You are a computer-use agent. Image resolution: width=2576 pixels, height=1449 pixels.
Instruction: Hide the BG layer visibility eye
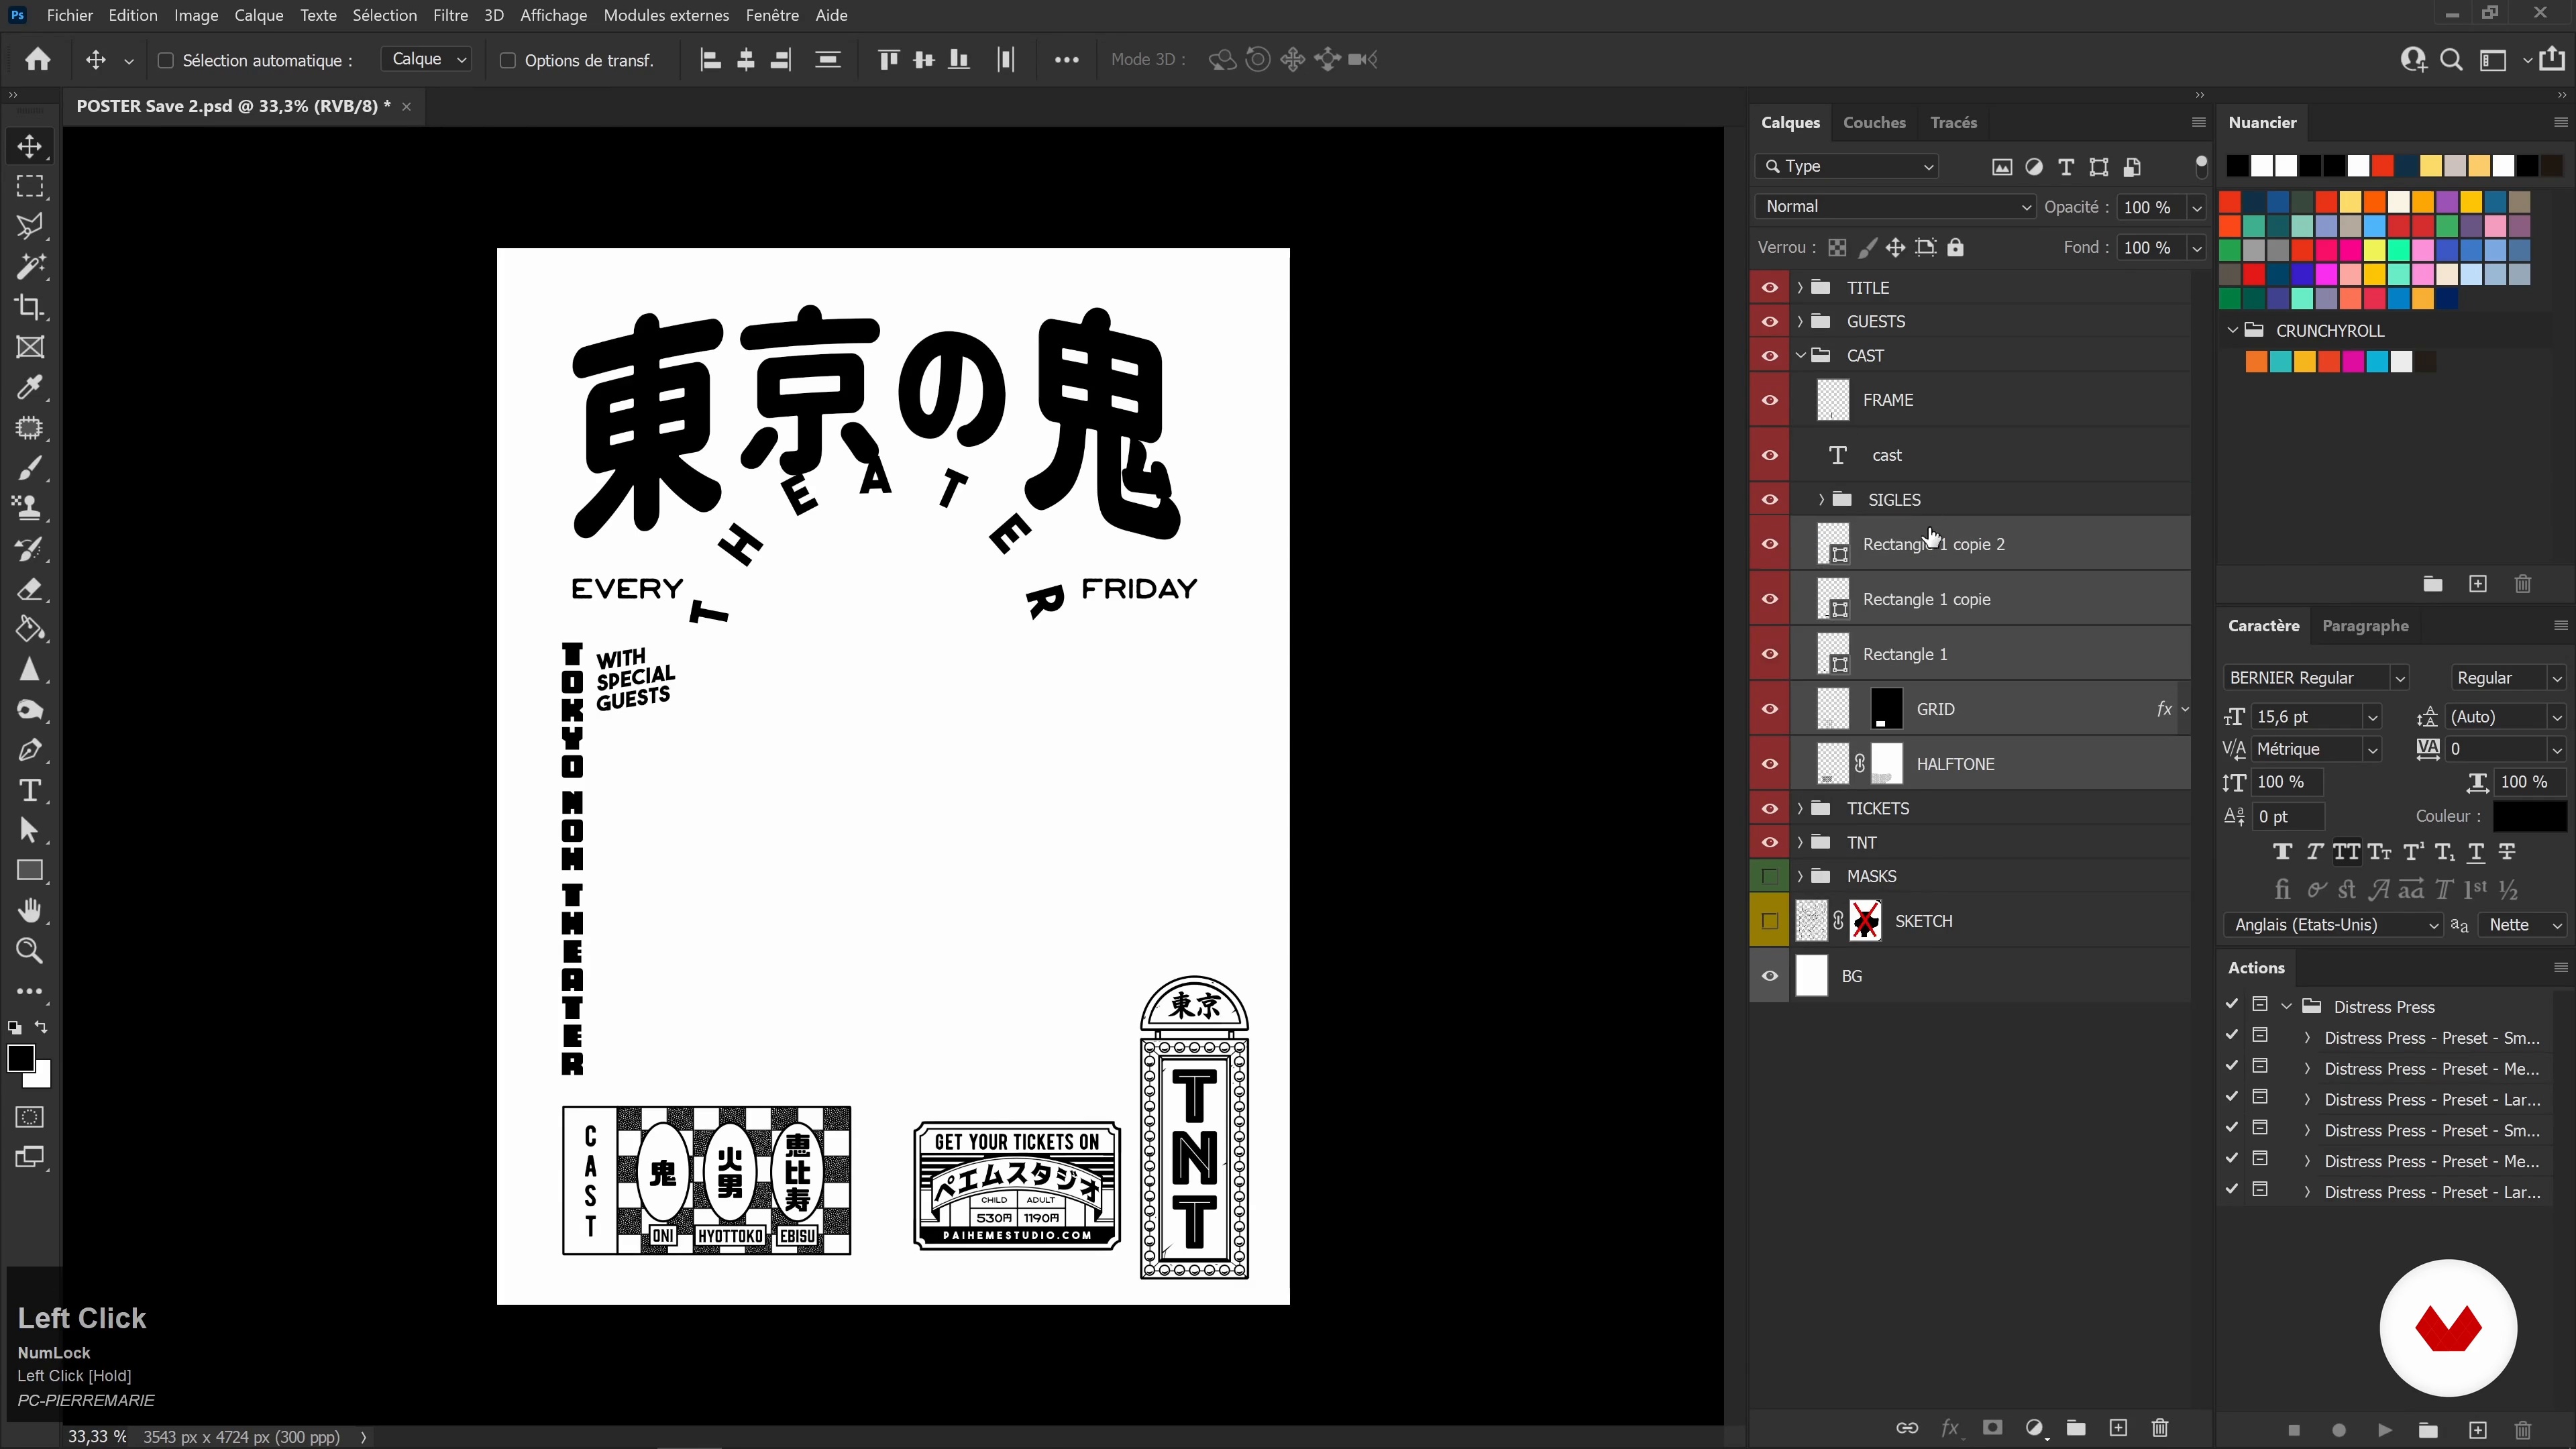point(1769,976)
